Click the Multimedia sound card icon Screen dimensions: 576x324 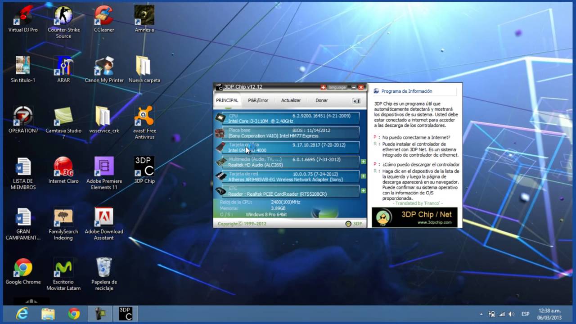tap(220, 162)
